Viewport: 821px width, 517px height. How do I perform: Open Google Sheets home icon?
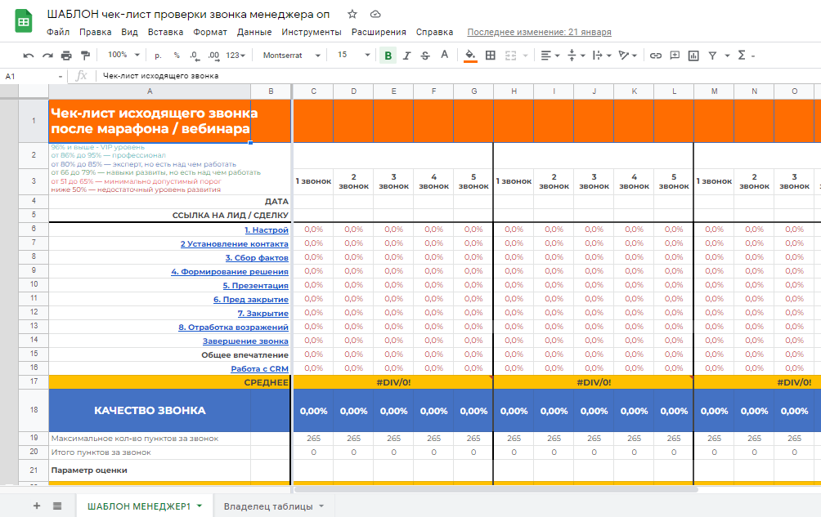tap(24, 21)
